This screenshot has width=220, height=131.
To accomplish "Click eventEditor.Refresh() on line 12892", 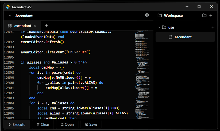I will coord(42,42).
